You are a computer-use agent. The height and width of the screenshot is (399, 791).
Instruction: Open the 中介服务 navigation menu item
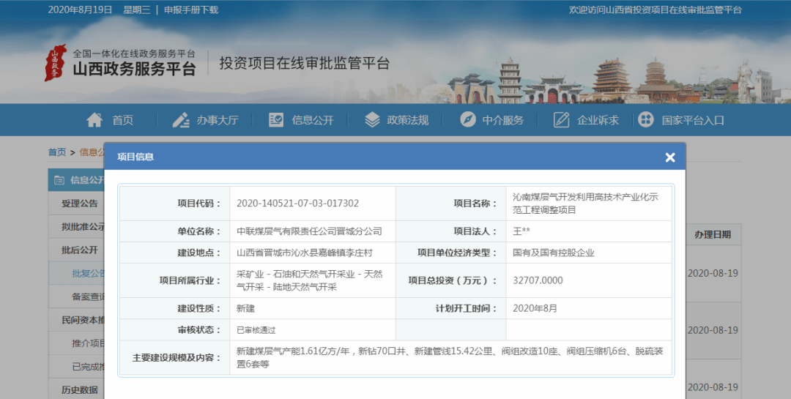[502, 120]
